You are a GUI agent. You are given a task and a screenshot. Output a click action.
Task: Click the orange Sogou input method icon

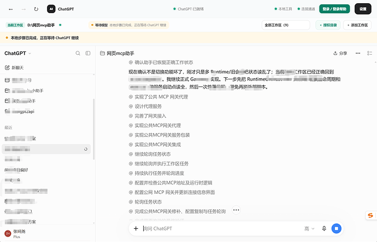pyautogui.click(x=370, y=215)
